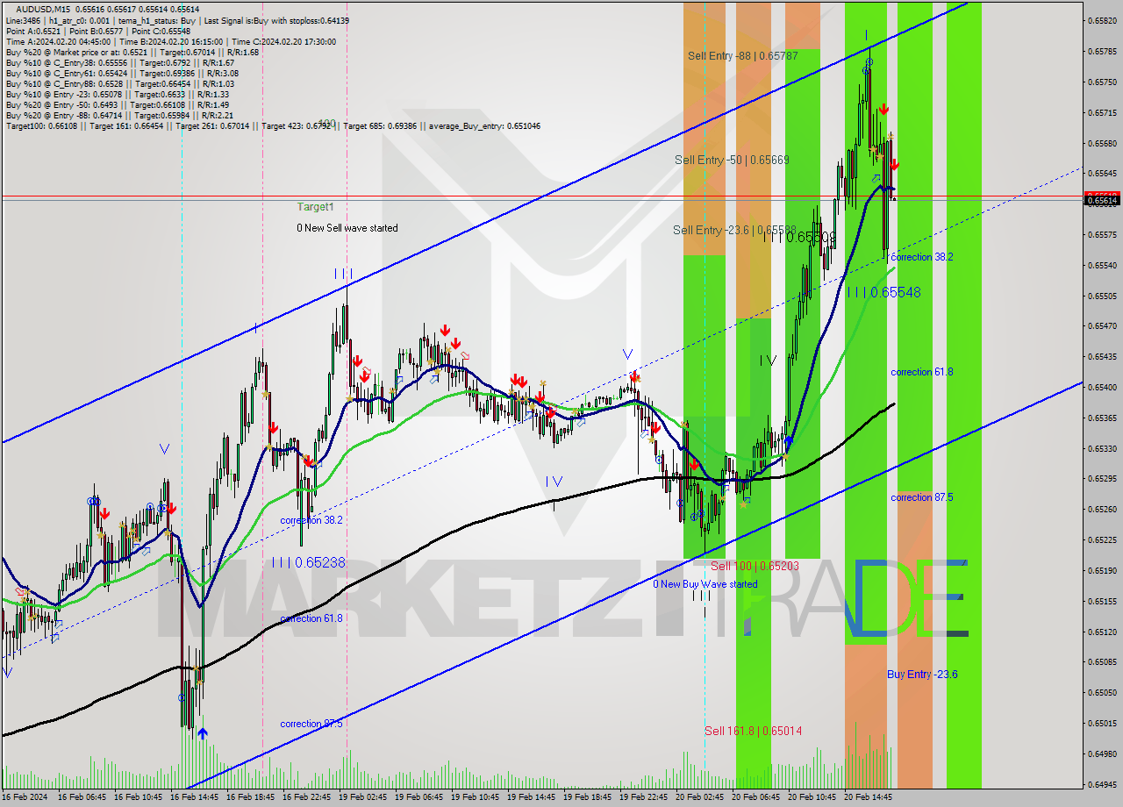Click price axis level 0.65820

click(1102, 21)
